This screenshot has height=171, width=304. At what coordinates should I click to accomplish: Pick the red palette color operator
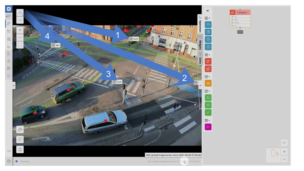click(208, 61)
